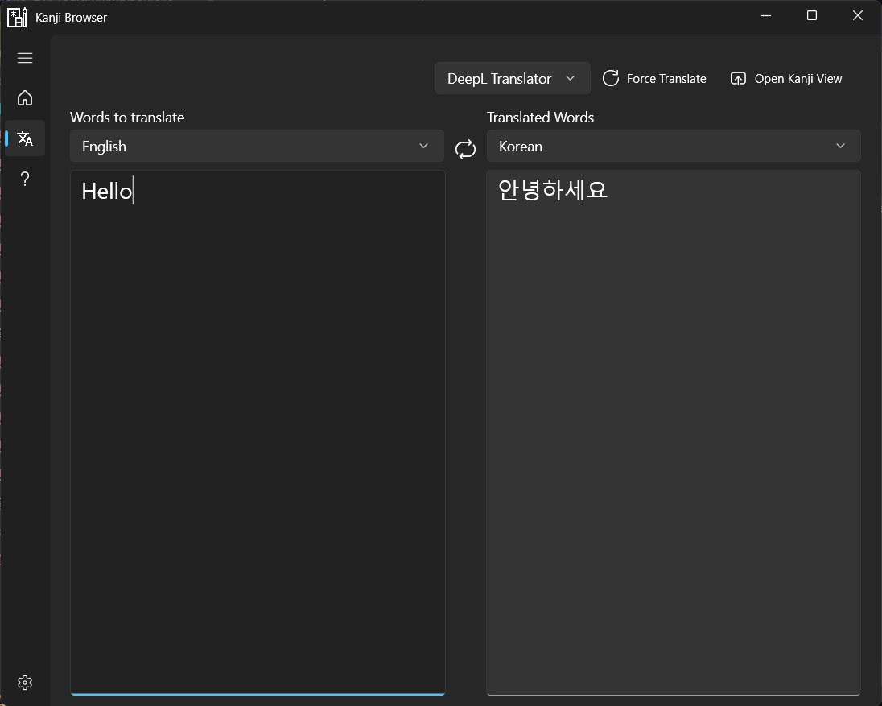
Task: Maximize the Kanji Browser window
Action: (x=812, y=16)
